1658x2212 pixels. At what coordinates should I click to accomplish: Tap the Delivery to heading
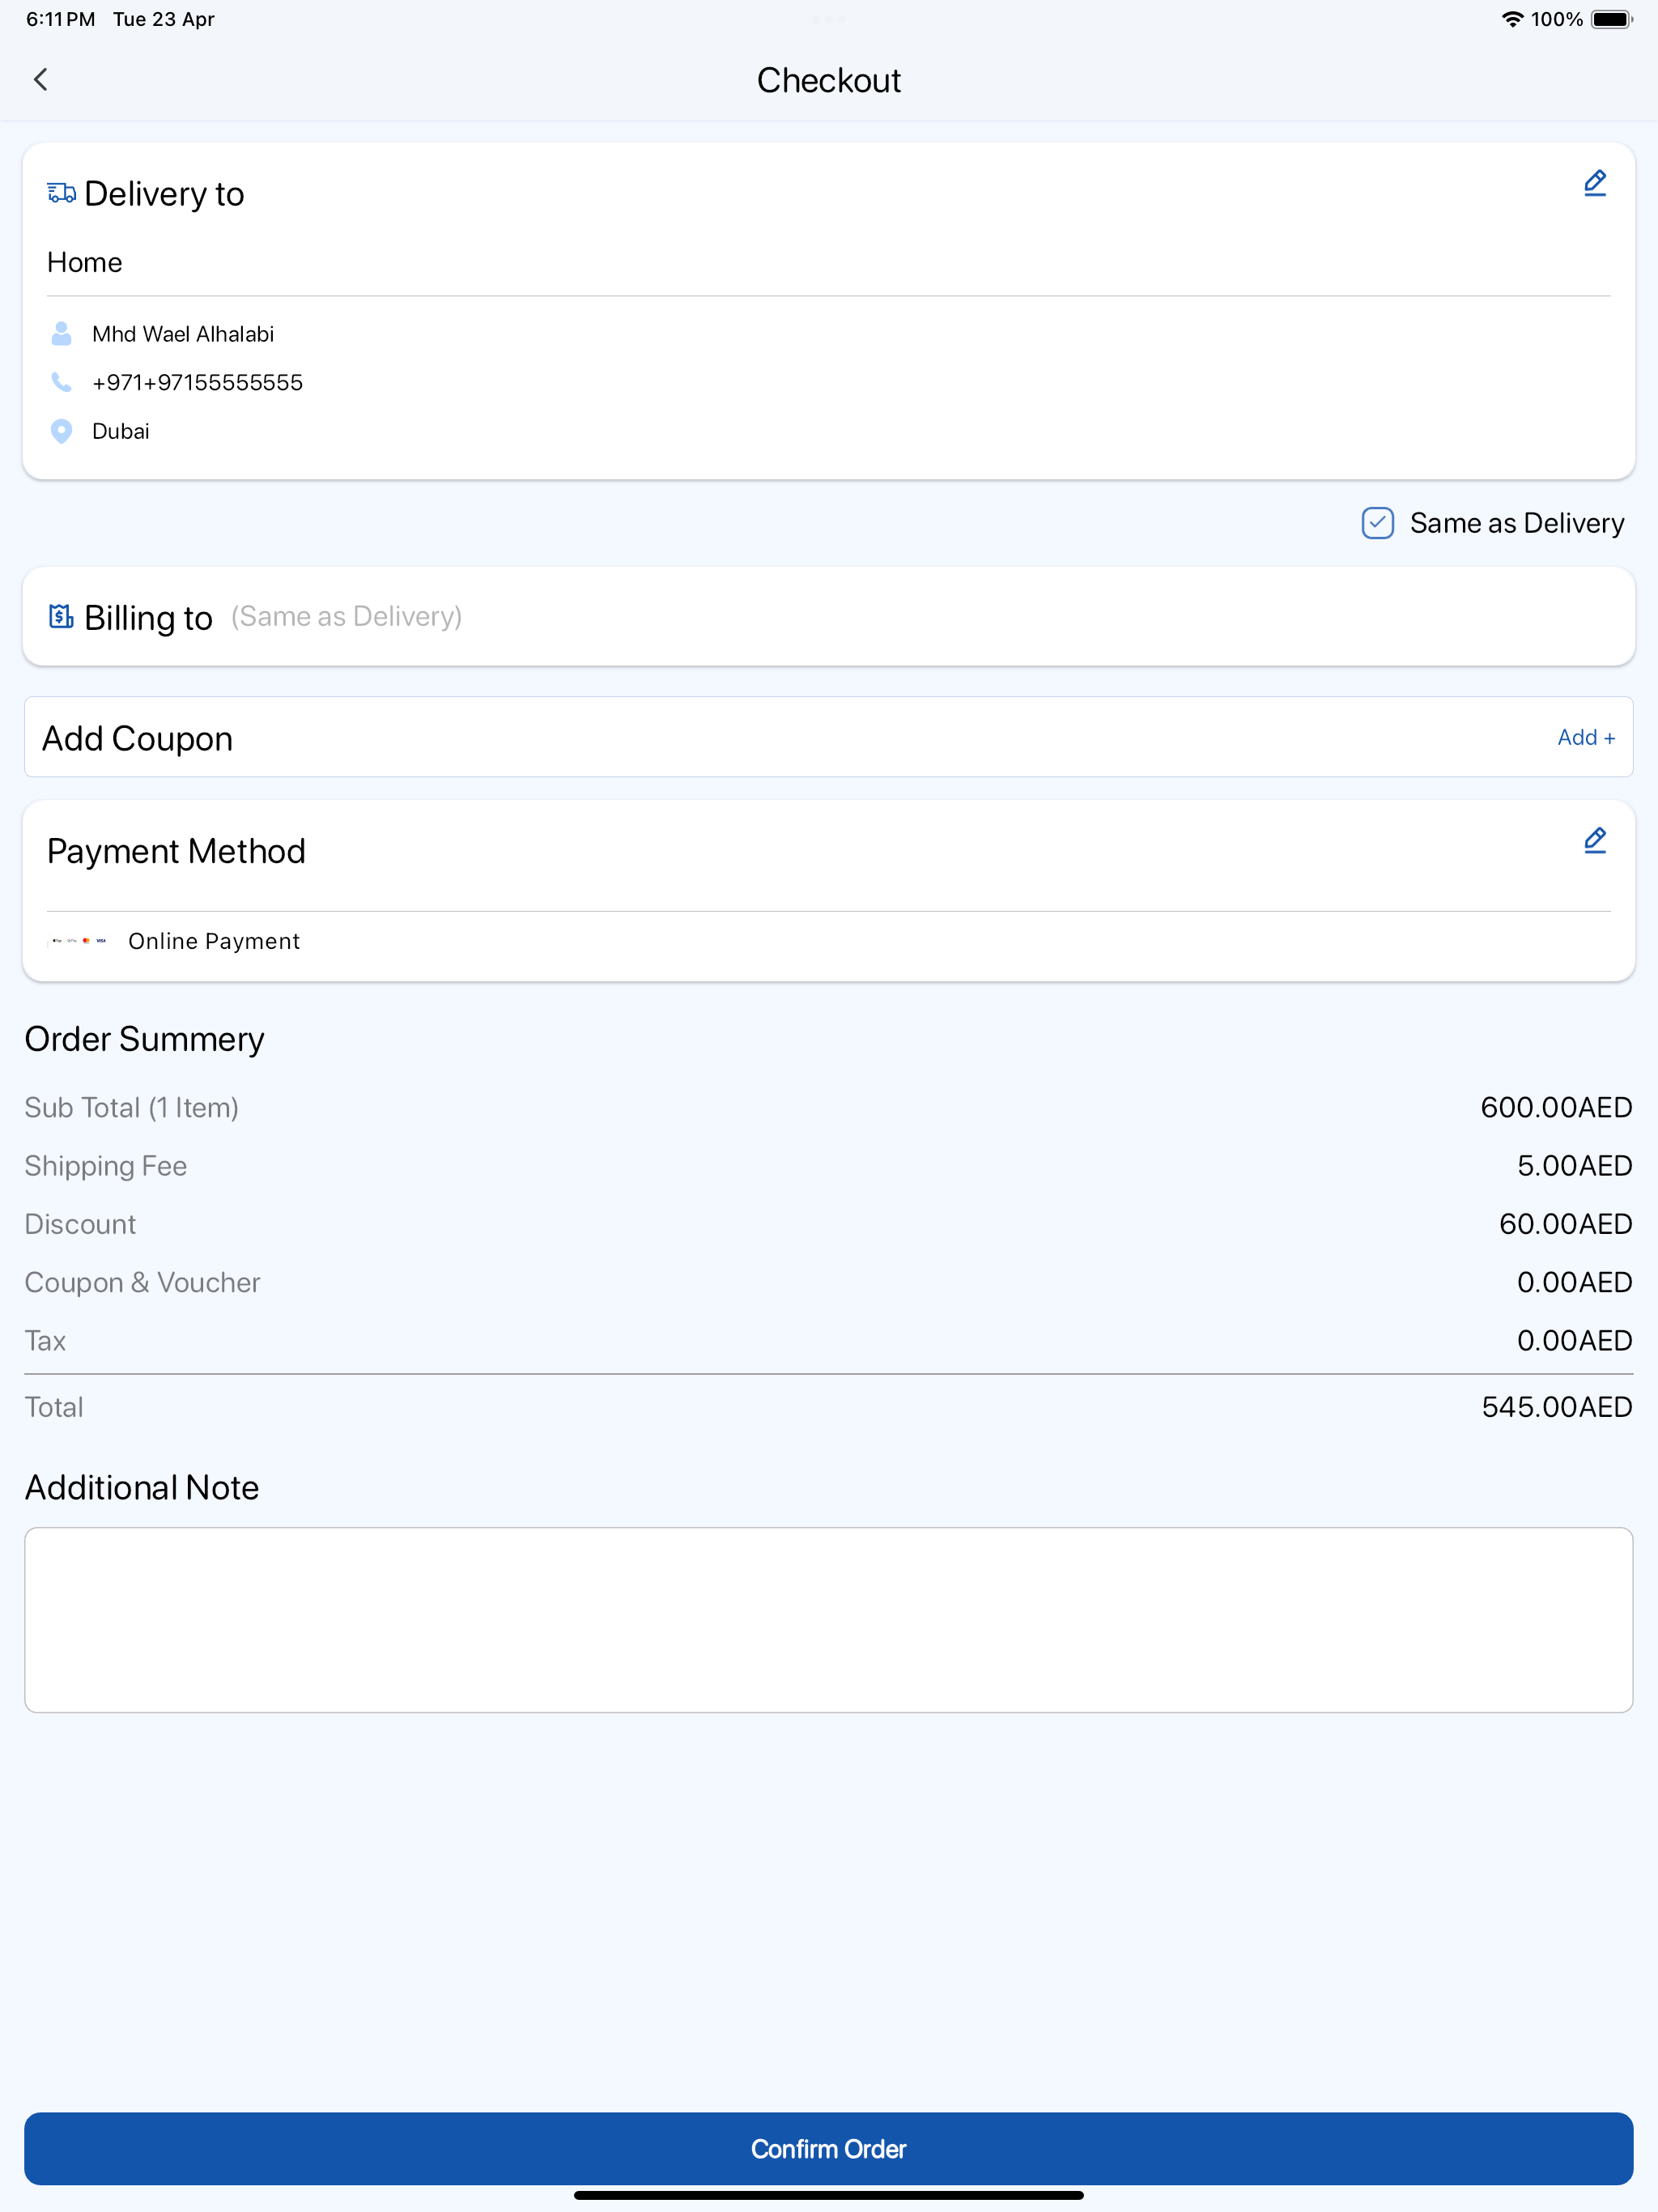coord(164,193)
